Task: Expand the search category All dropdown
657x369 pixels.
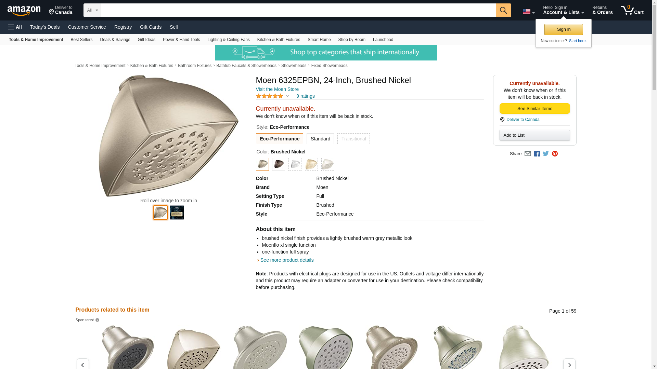Action: tap(92, 10)
